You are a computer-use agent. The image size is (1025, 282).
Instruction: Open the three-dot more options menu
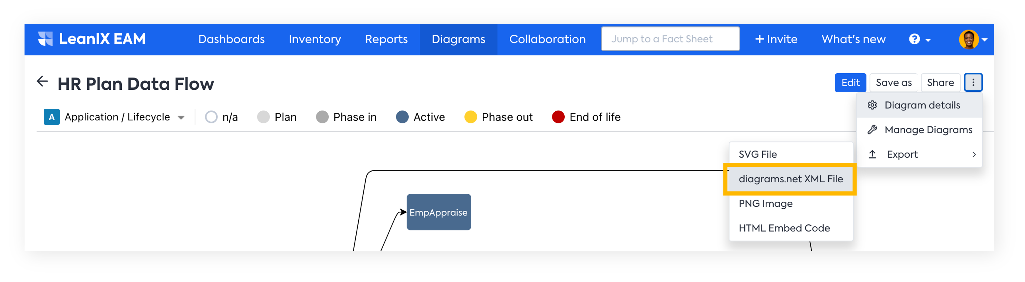coord(973,82)
